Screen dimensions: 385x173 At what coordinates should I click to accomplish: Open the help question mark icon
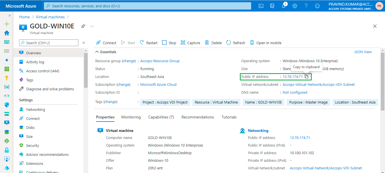tap(306, 6)
